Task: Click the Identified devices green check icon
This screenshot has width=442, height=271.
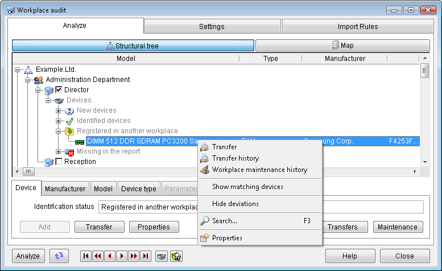Action: click(69, 121)
